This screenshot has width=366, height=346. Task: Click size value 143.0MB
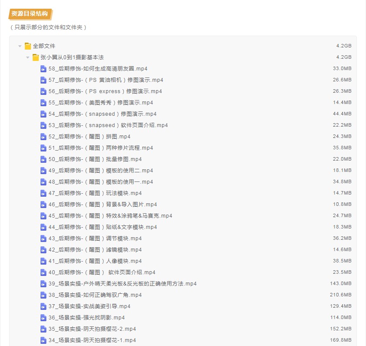tap(341, 283)
